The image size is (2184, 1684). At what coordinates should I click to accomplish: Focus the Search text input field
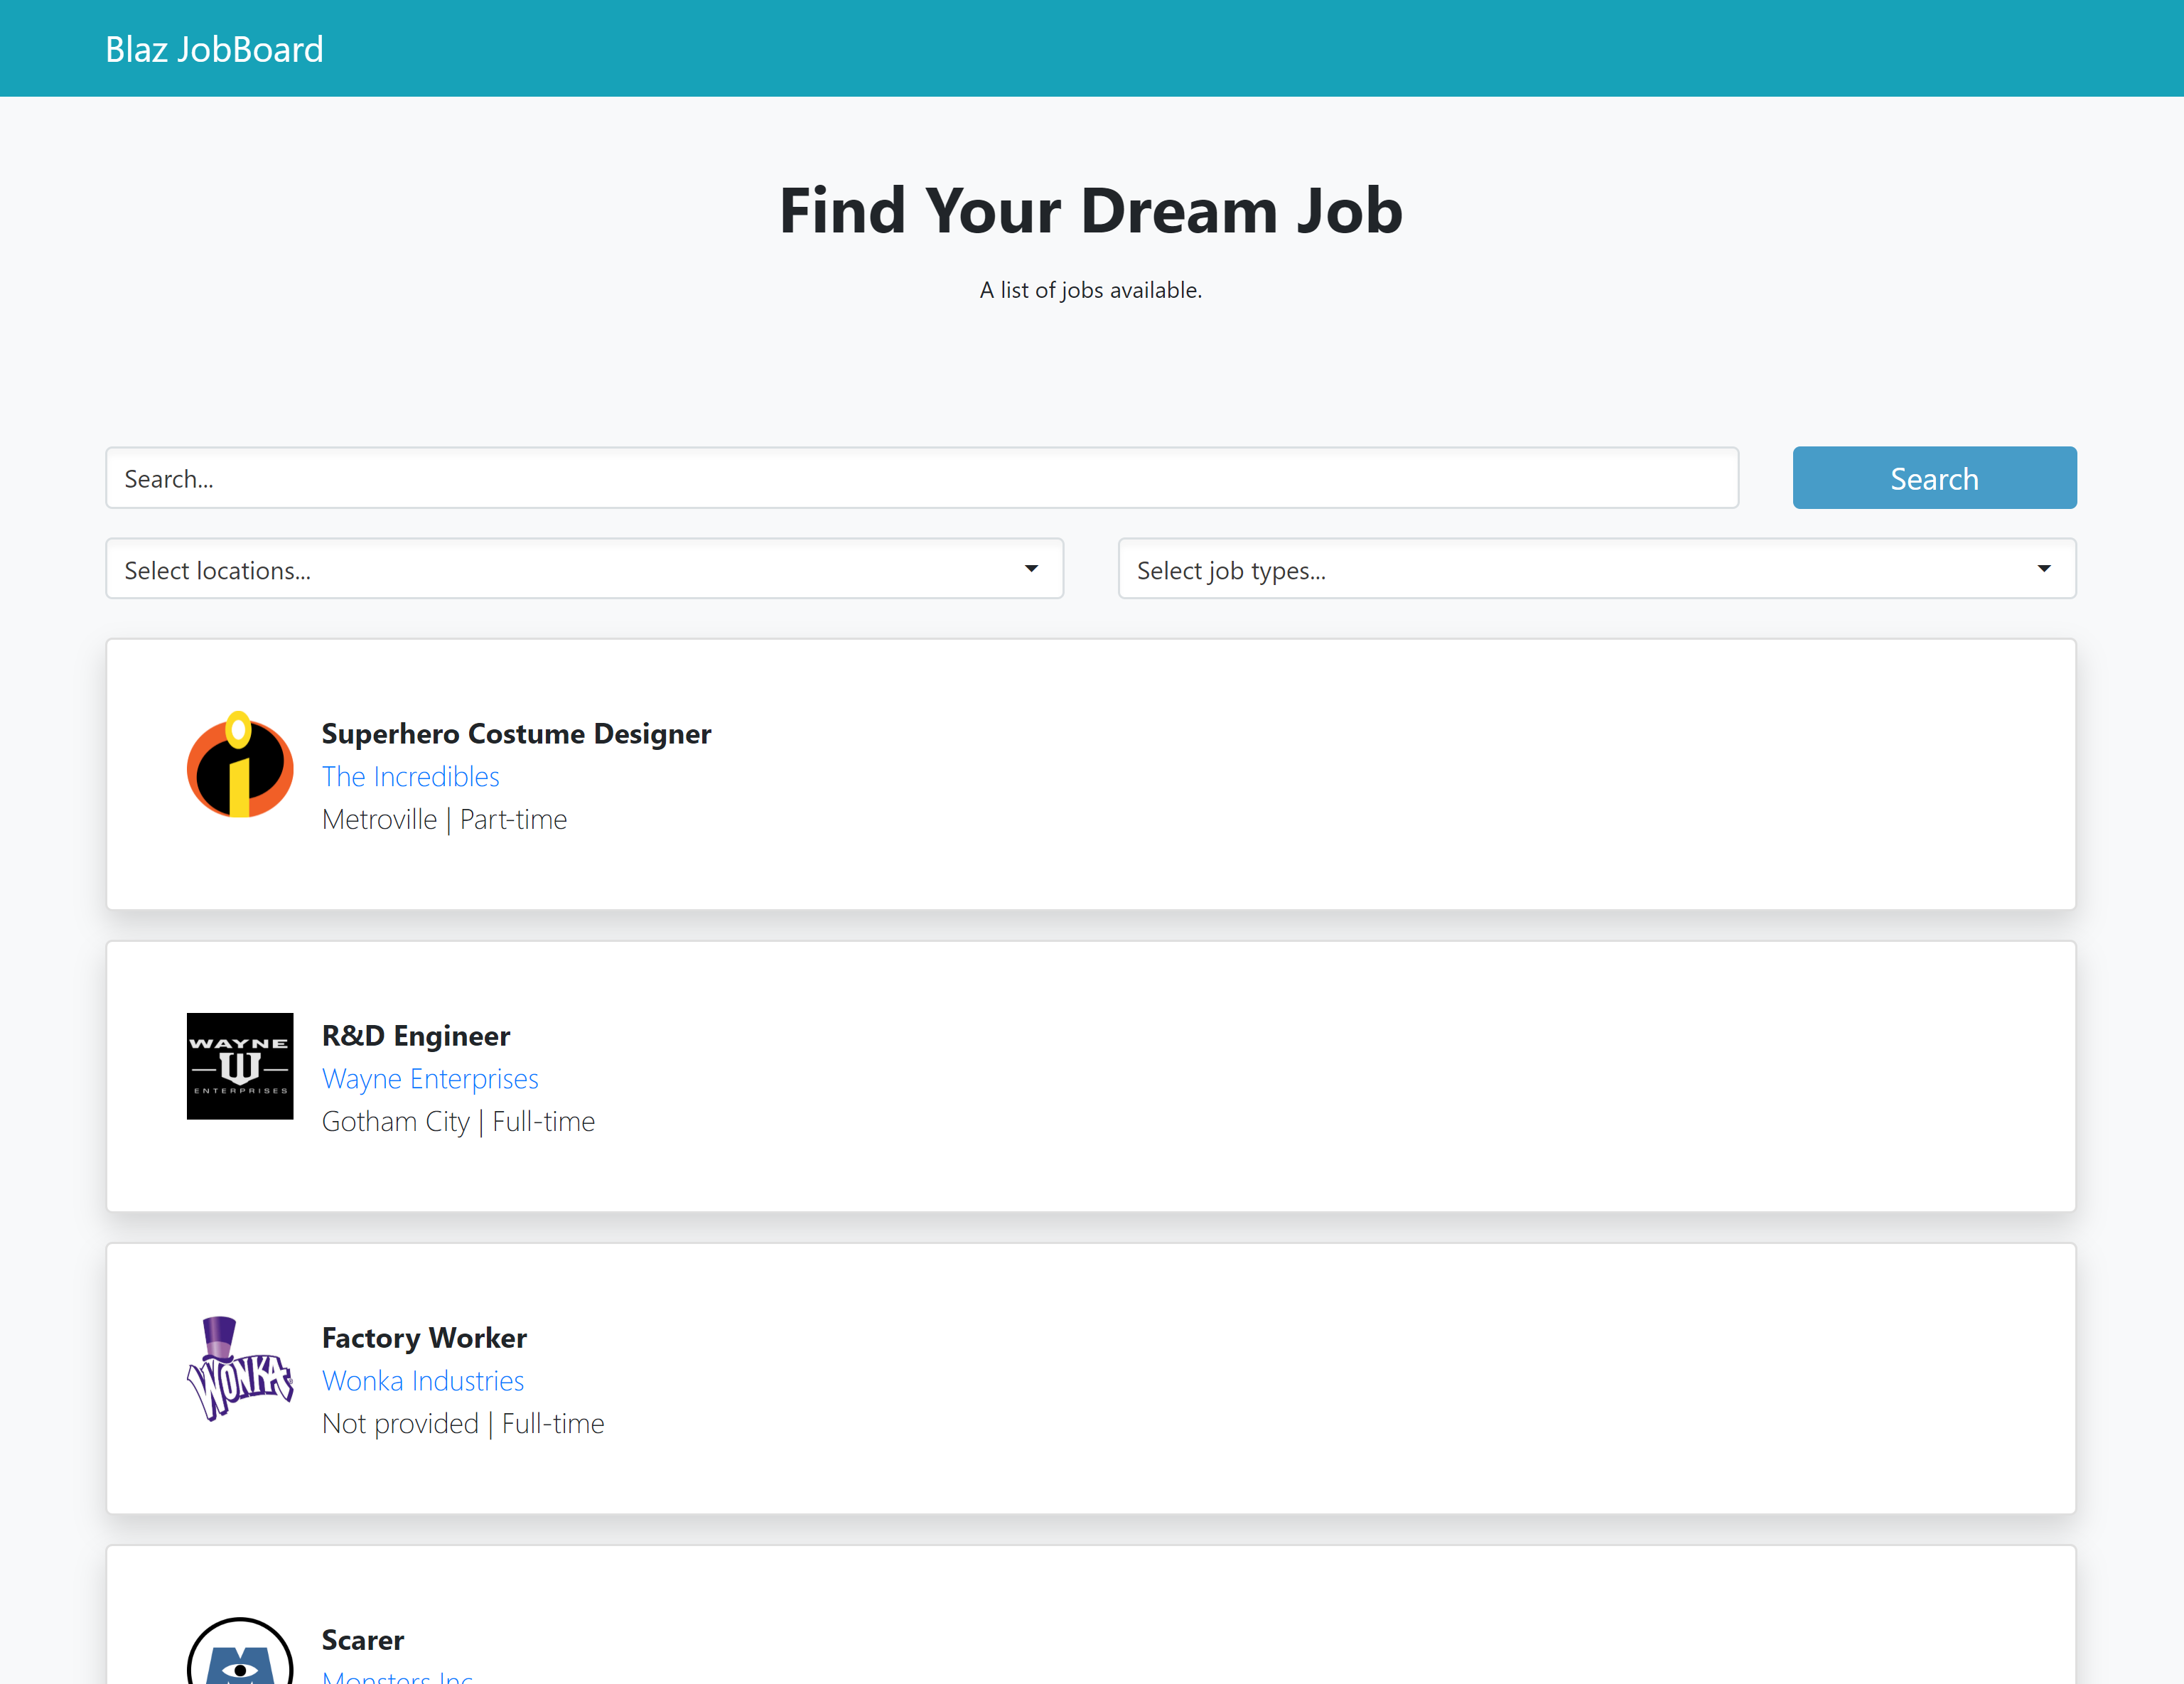click(x=920, y=479)
